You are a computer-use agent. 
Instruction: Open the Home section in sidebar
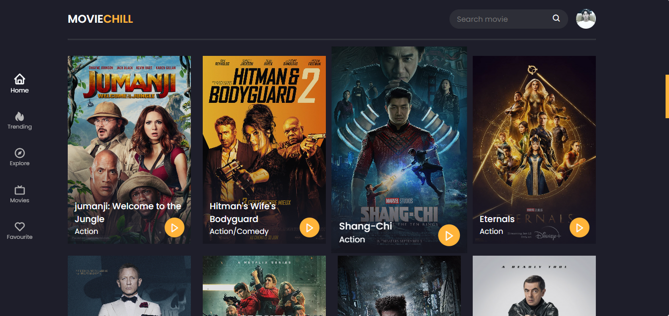(x=20, y=84)
